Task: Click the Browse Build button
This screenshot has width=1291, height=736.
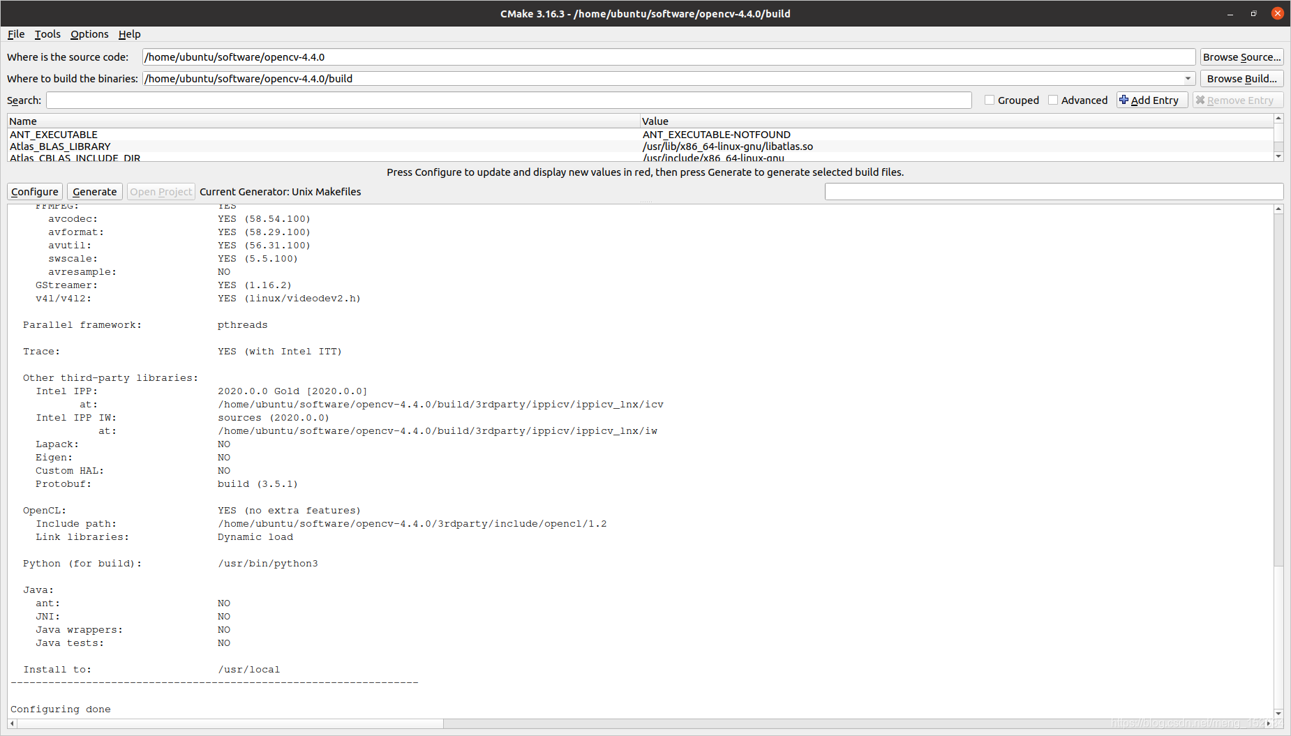Action: click(x=1241, y=79)
